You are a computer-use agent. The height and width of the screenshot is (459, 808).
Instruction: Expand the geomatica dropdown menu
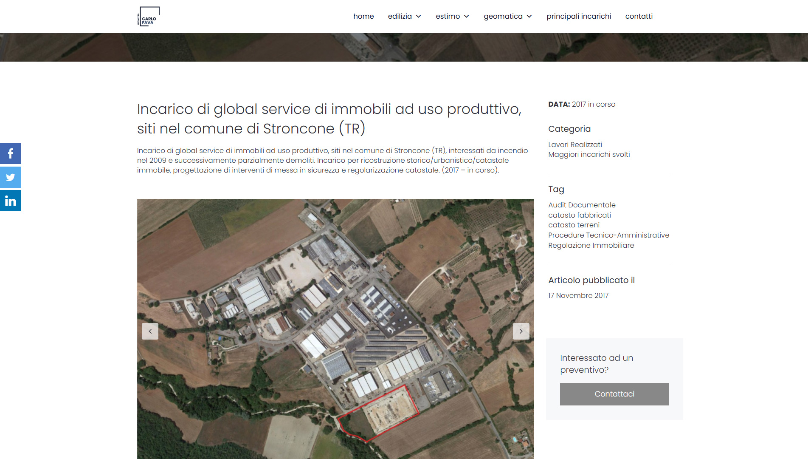coord(507,16)
